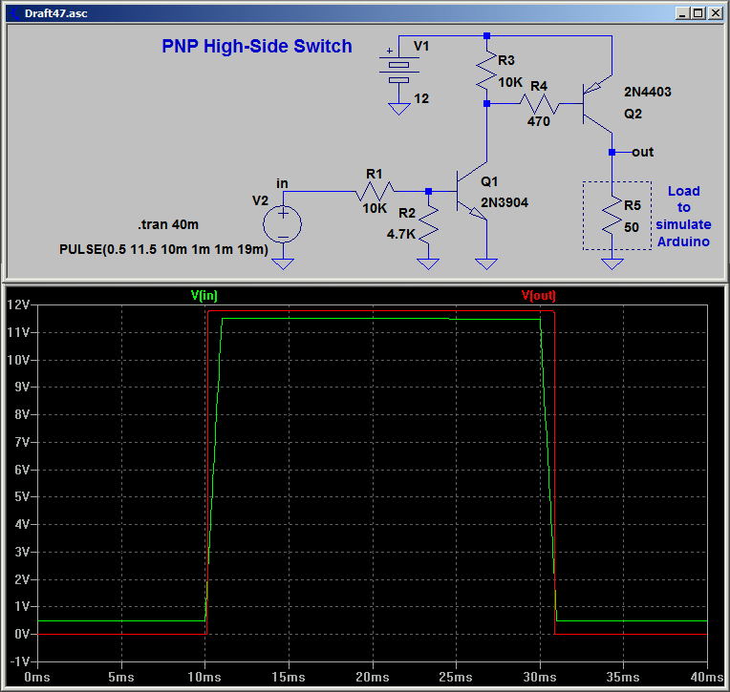Click the 20ms time axis label
The height and width of the screenshot is (692, 730).
pyautogui.click(x=373, y=677)
